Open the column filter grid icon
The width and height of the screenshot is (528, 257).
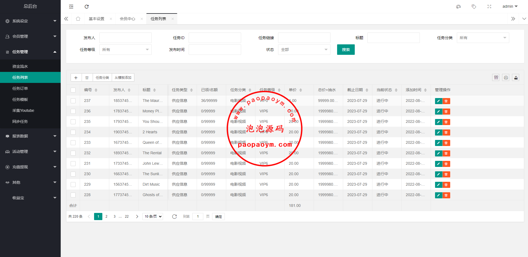[x=496, y=78]
